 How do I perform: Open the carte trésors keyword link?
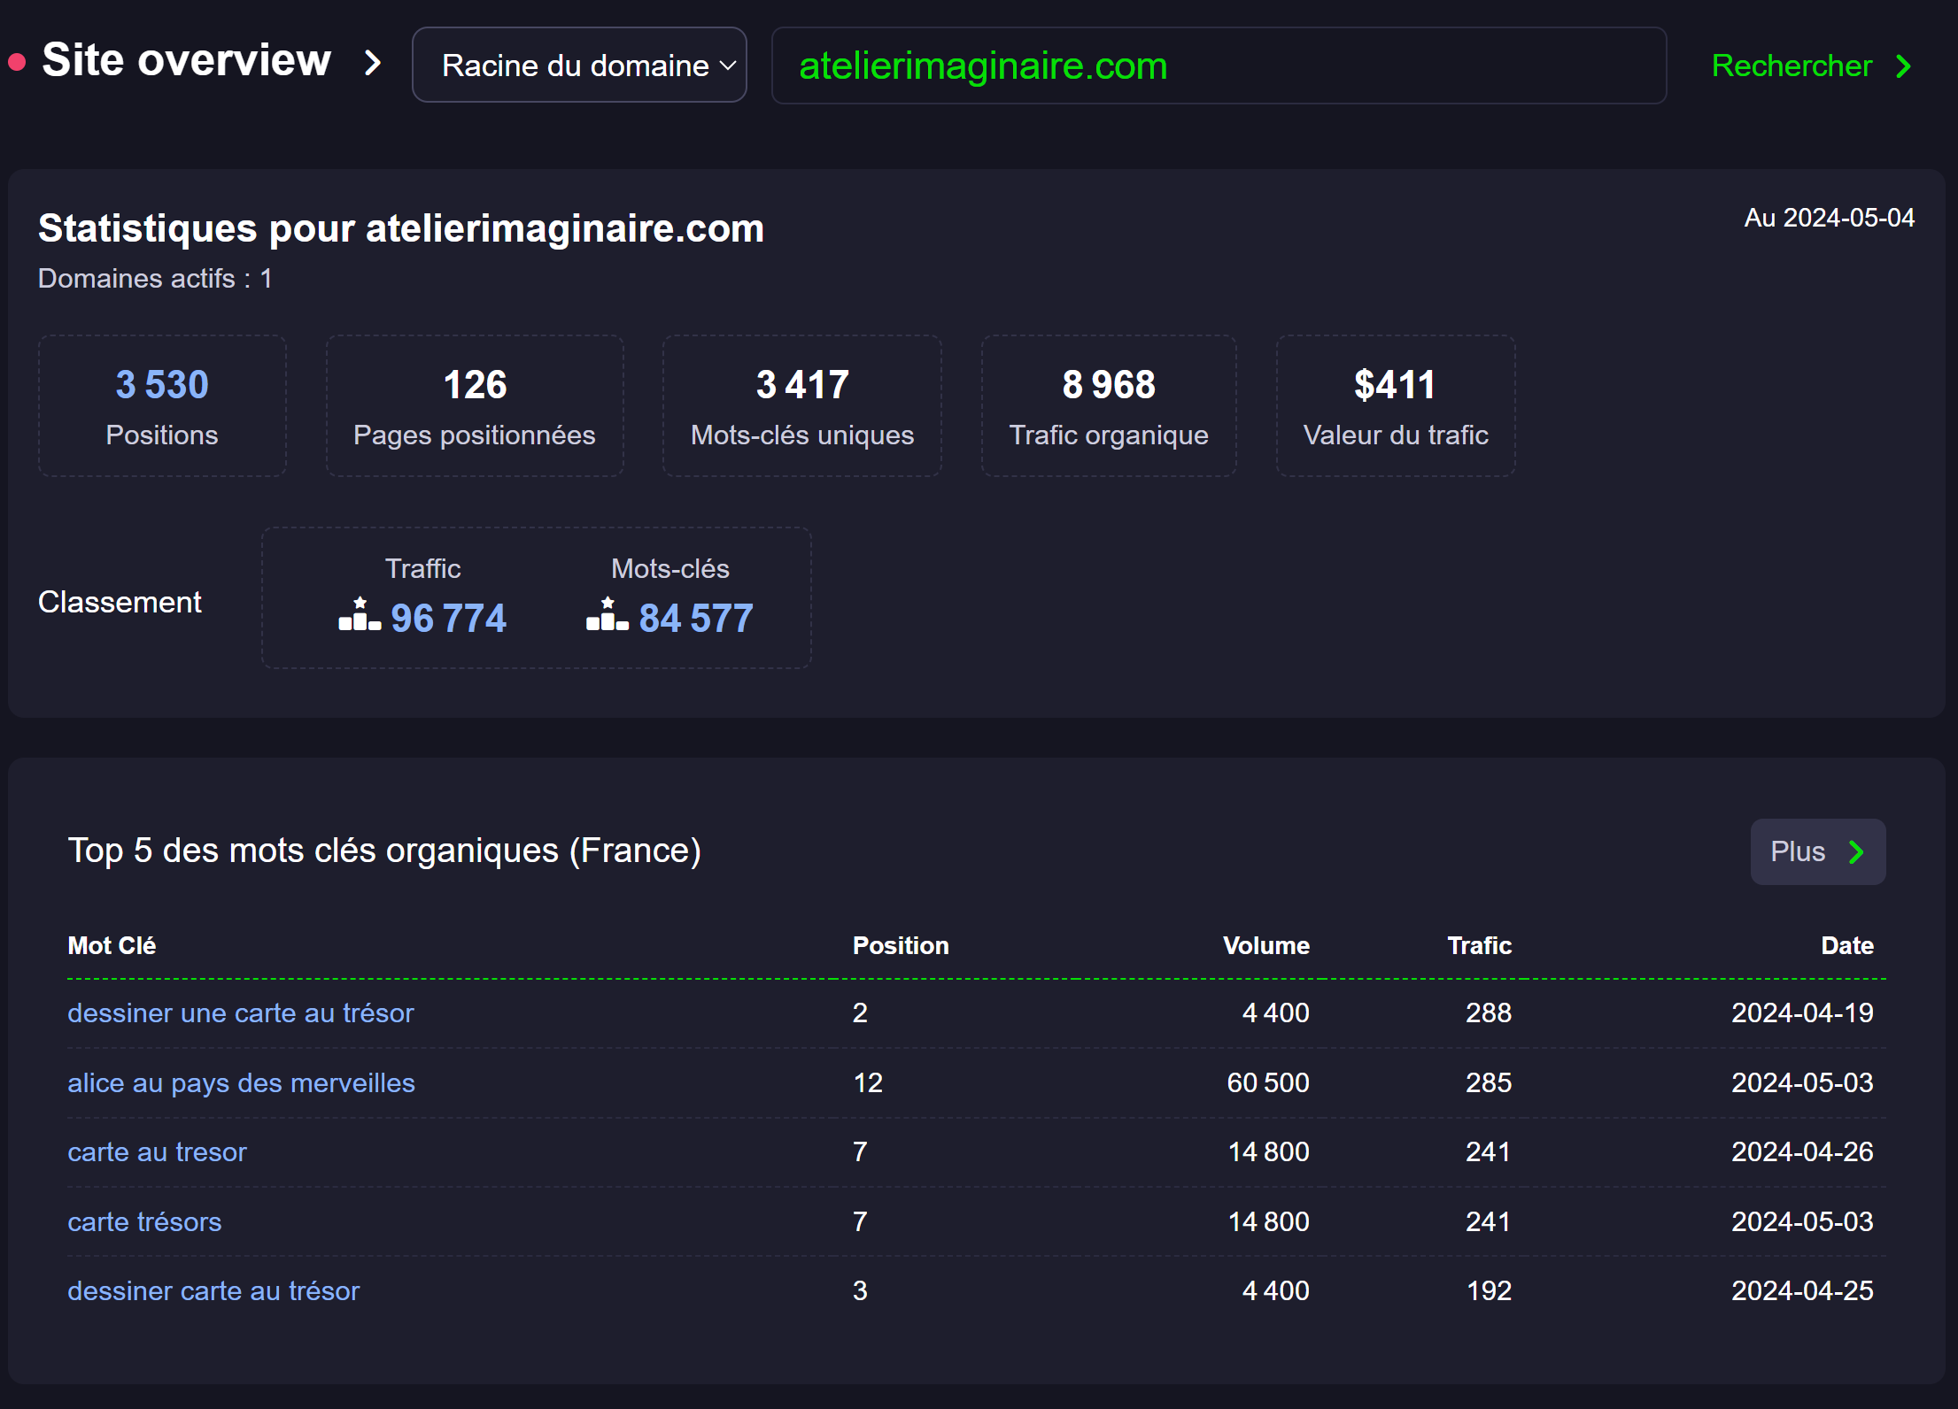(144, 1222)
